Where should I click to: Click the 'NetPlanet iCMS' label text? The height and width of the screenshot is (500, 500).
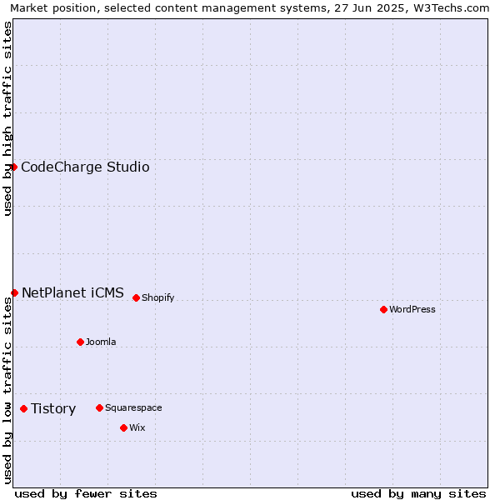click(72, 292)
